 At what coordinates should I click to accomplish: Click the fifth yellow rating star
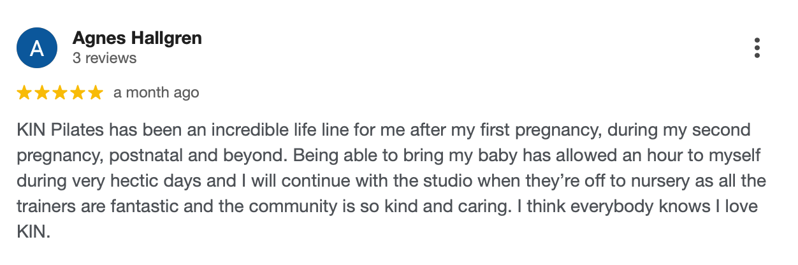tap(95, 93)
